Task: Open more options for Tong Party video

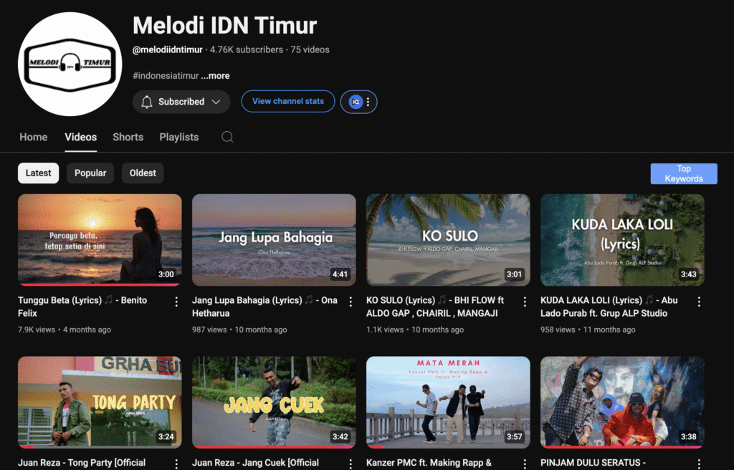Action: pyautogui.click(x=176, y=464)
